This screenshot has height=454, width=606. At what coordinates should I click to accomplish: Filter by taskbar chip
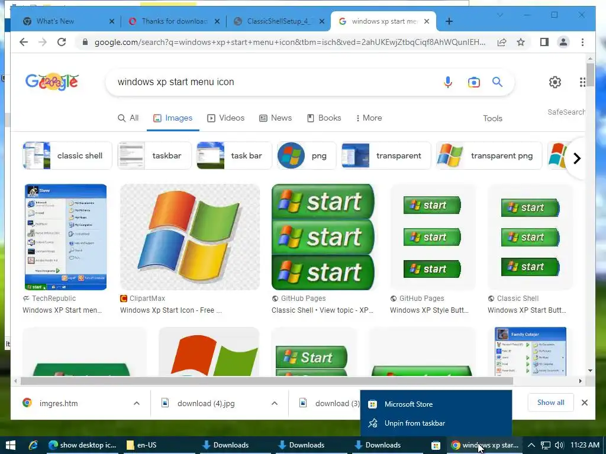pyautogui.click(x=154, y=155)
